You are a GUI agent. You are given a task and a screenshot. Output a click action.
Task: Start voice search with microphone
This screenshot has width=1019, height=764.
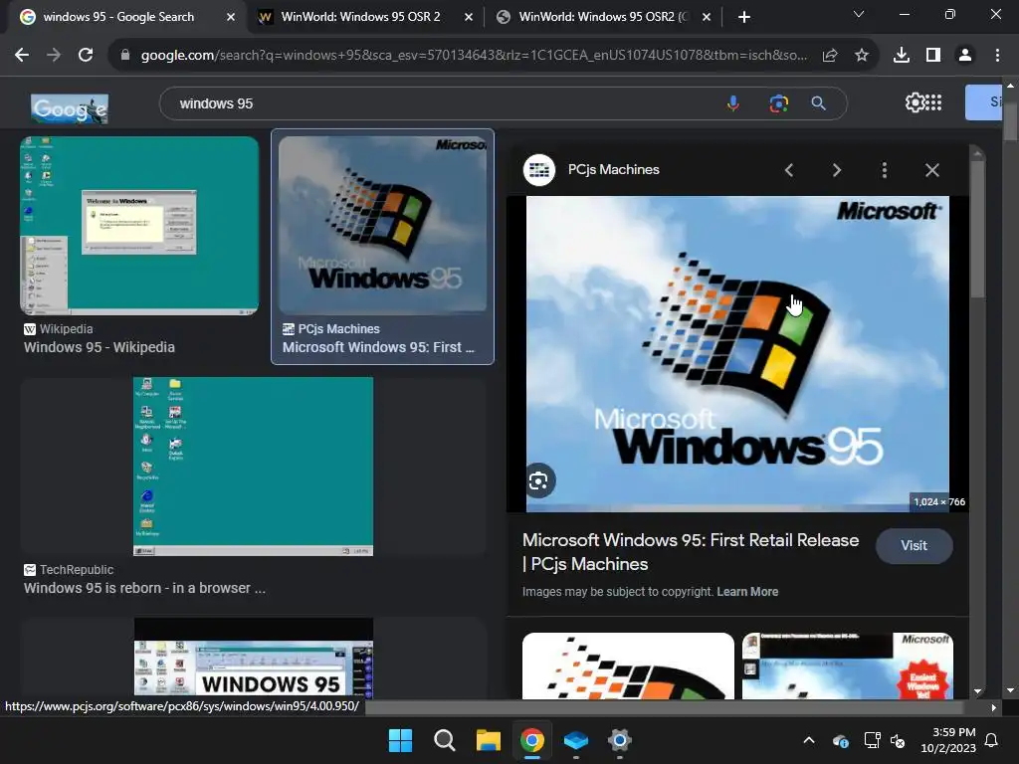coord(733,103)
